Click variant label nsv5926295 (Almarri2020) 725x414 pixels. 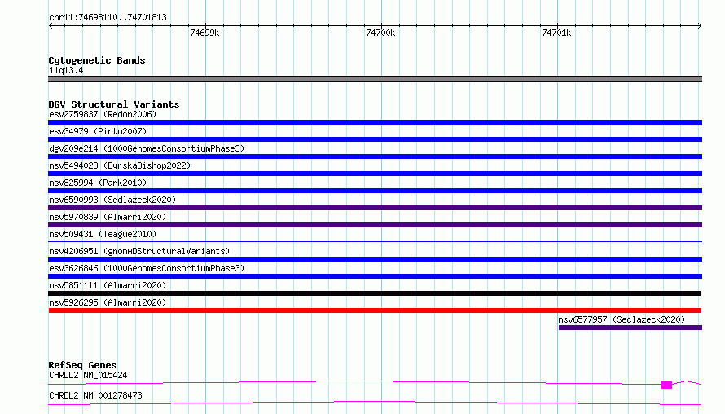click(108, 302)
